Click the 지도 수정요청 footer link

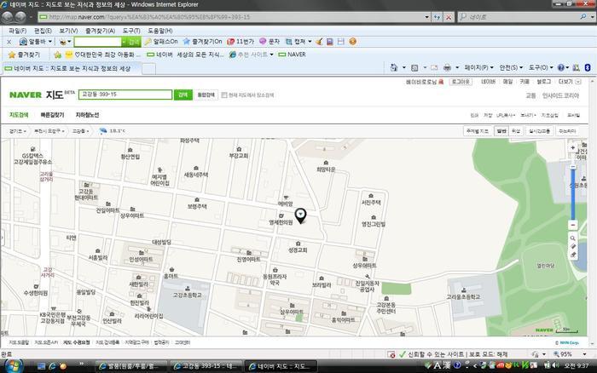(x=77, y=342)
